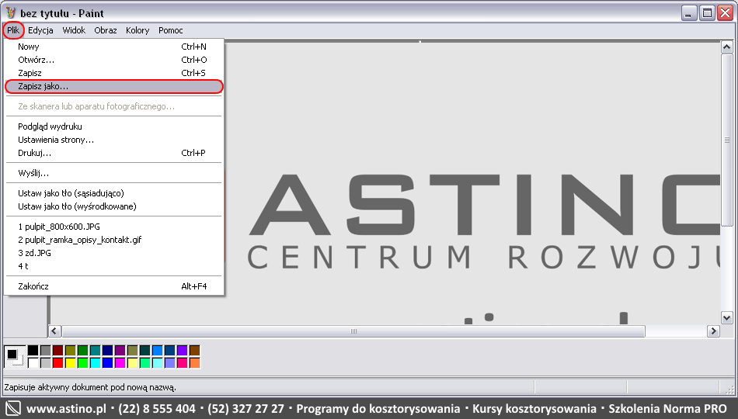
Task: Click the vertical scrollbar down arrow
Action: pyautogui.click(x=726, y=318)
